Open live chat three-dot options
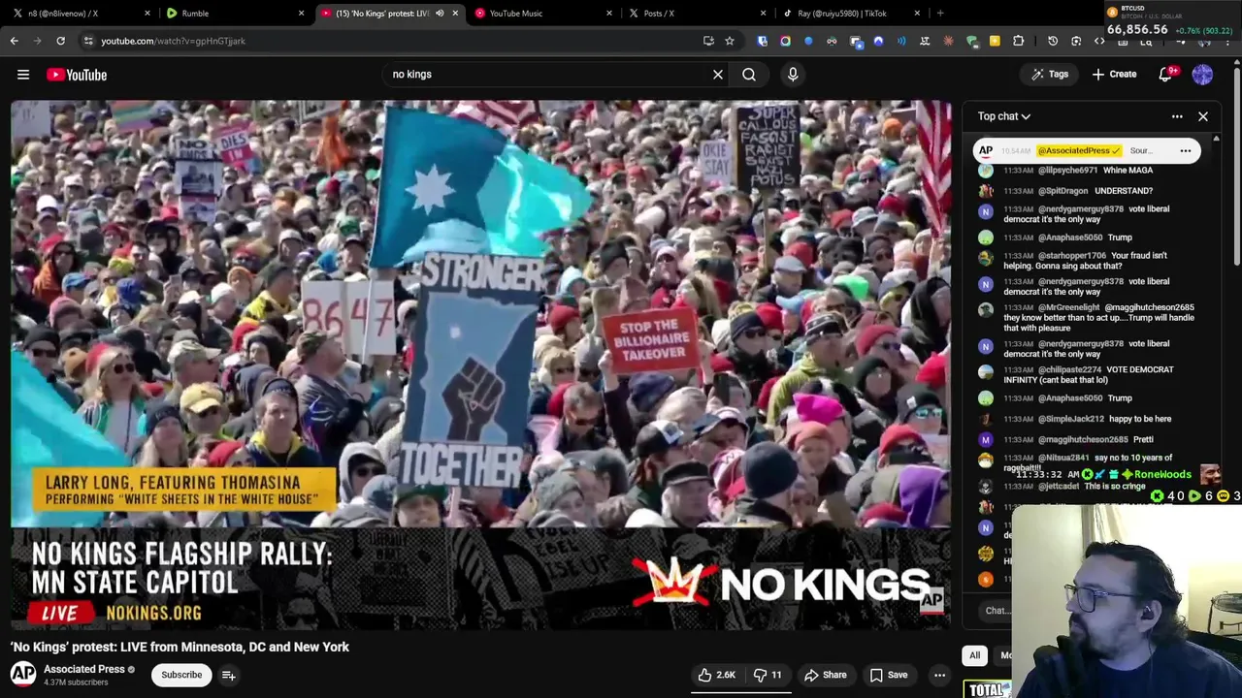 1177,116
